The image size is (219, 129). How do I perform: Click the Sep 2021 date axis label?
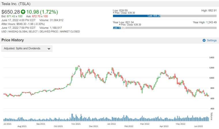pos(41,124)
